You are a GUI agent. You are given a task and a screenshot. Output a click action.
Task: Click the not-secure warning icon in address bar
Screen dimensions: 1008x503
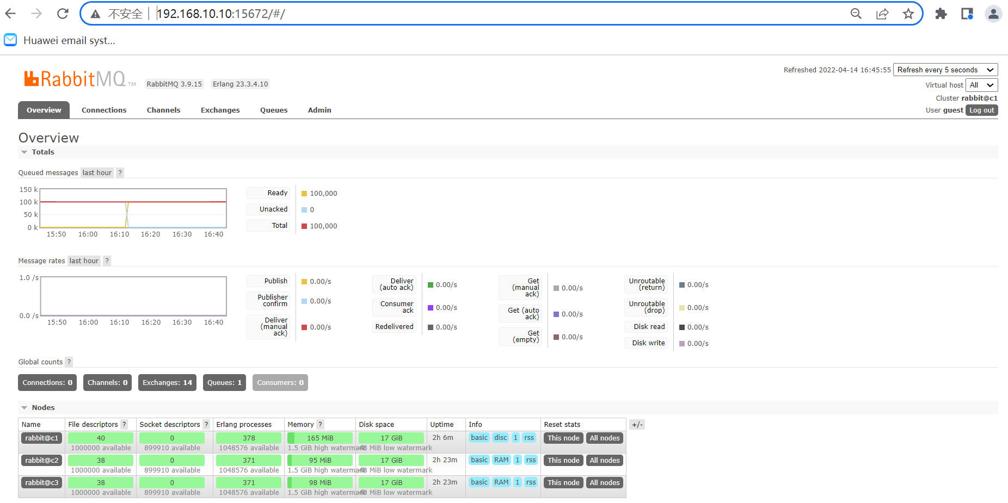tap(96, 14)
